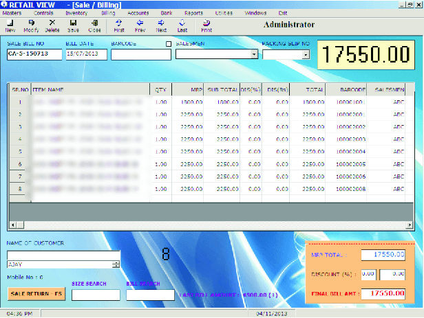Click the ITEM NAME column header
The height and width of the screenshot is (318, 424).
(91, 89)
